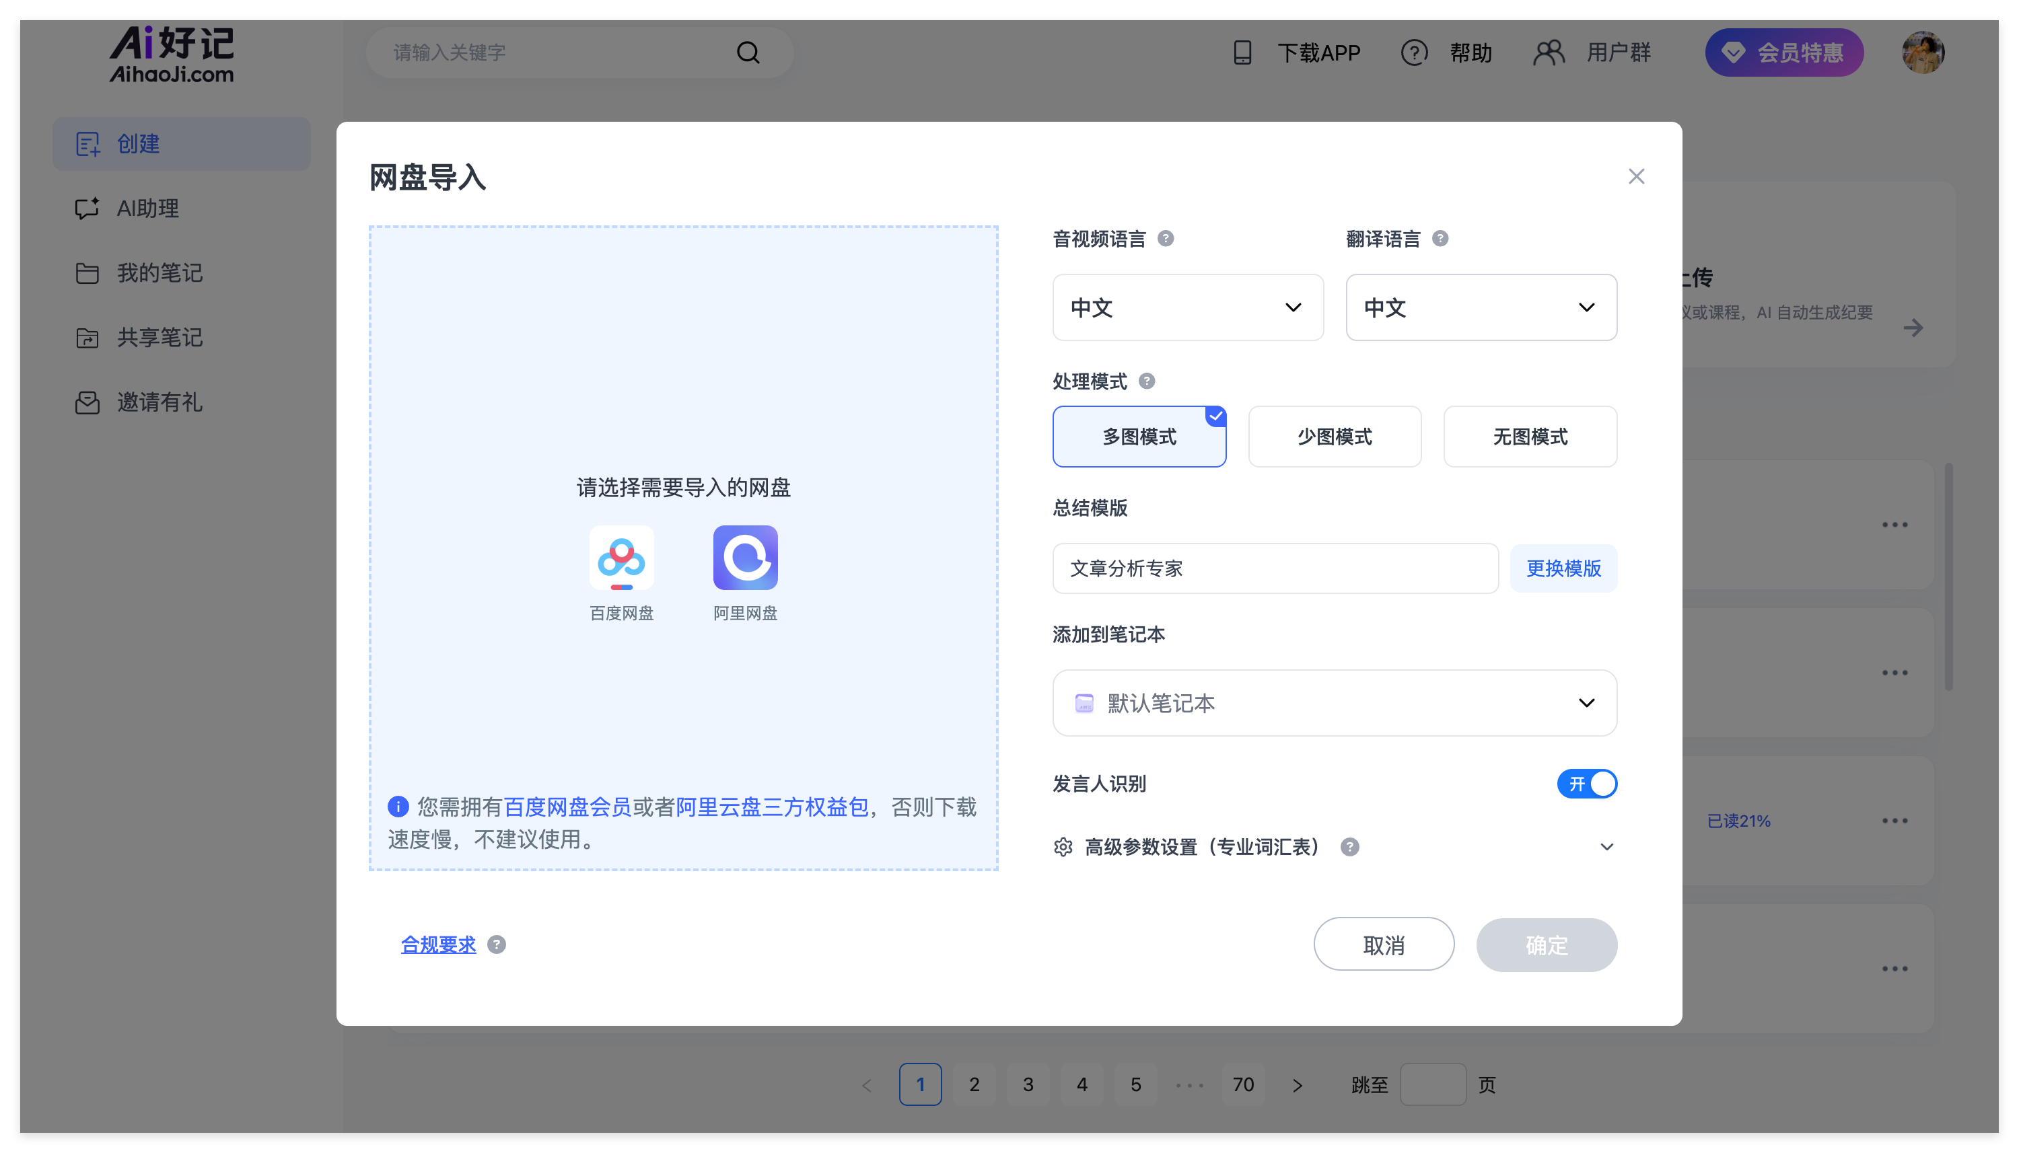Select the Baidu Netdisk icon

[x=621, y=558]
